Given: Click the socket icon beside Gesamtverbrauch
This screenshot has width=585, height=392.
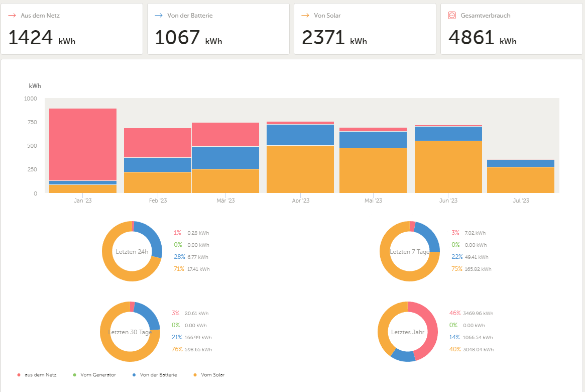Looking at the screenshot, I should pos(452,15).
